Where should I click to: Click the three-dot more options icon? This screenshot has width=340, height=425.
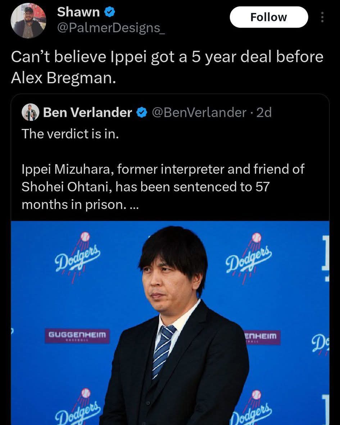(322, 17)
